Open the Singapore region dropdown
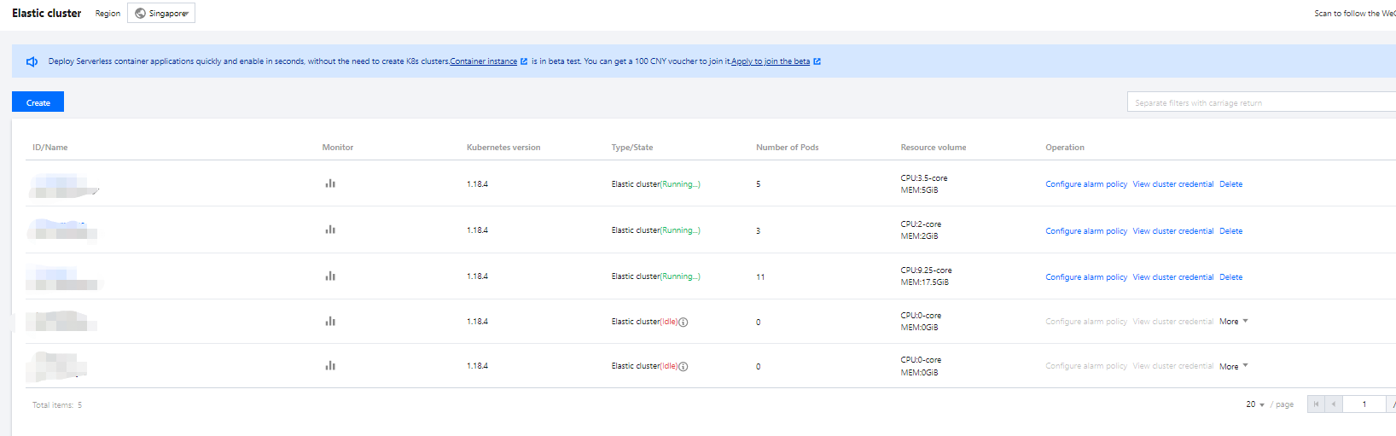1396x436 pixels. [x=161, y=14]
